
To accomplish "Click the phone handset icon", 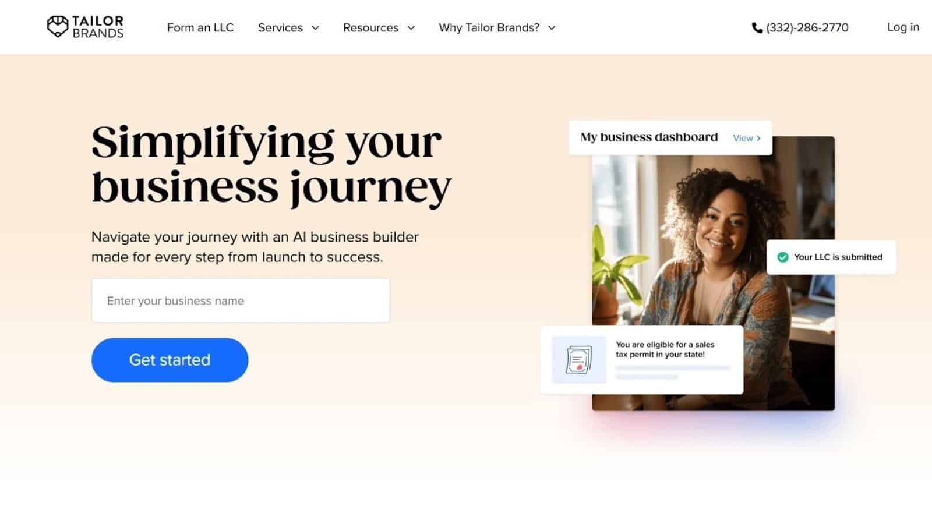I will tap(757, 27).
